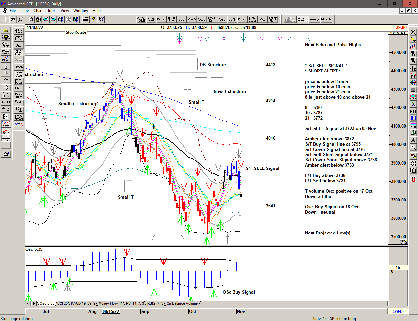The width and height of the screenshot is (418, 321).
Task: Toggle the XTL indicator button
Action: pyautogui.click(x=19, y=125)
